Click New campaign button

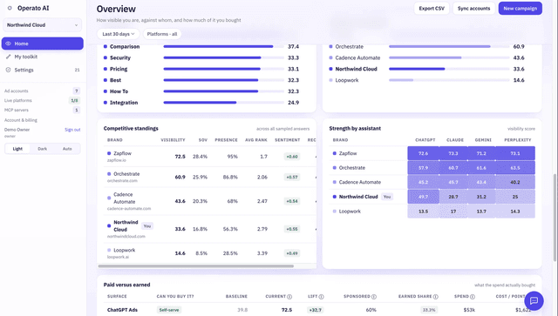(x=520, y=8)
